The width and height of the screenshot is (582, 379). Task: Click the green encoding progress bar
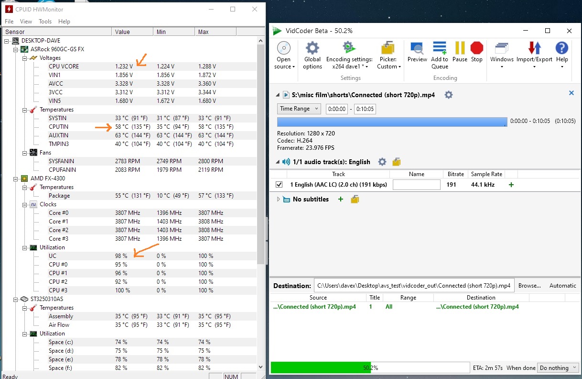(321, 368)
